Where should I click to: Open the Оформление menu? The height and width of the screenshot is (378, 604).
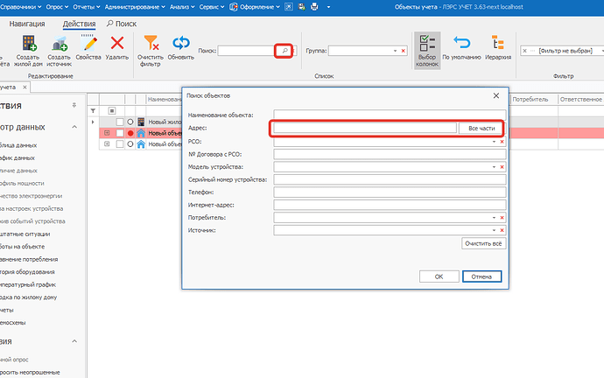(x=255, y=7)
